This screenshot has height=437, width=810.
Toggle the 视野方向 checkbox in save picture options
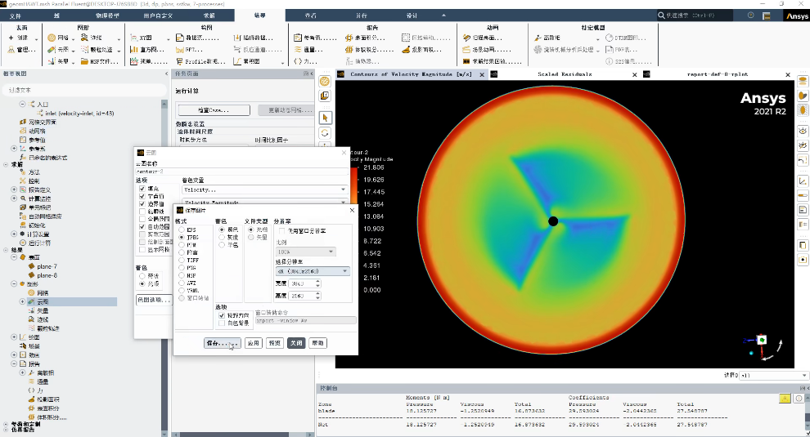(x=222, y=315)
